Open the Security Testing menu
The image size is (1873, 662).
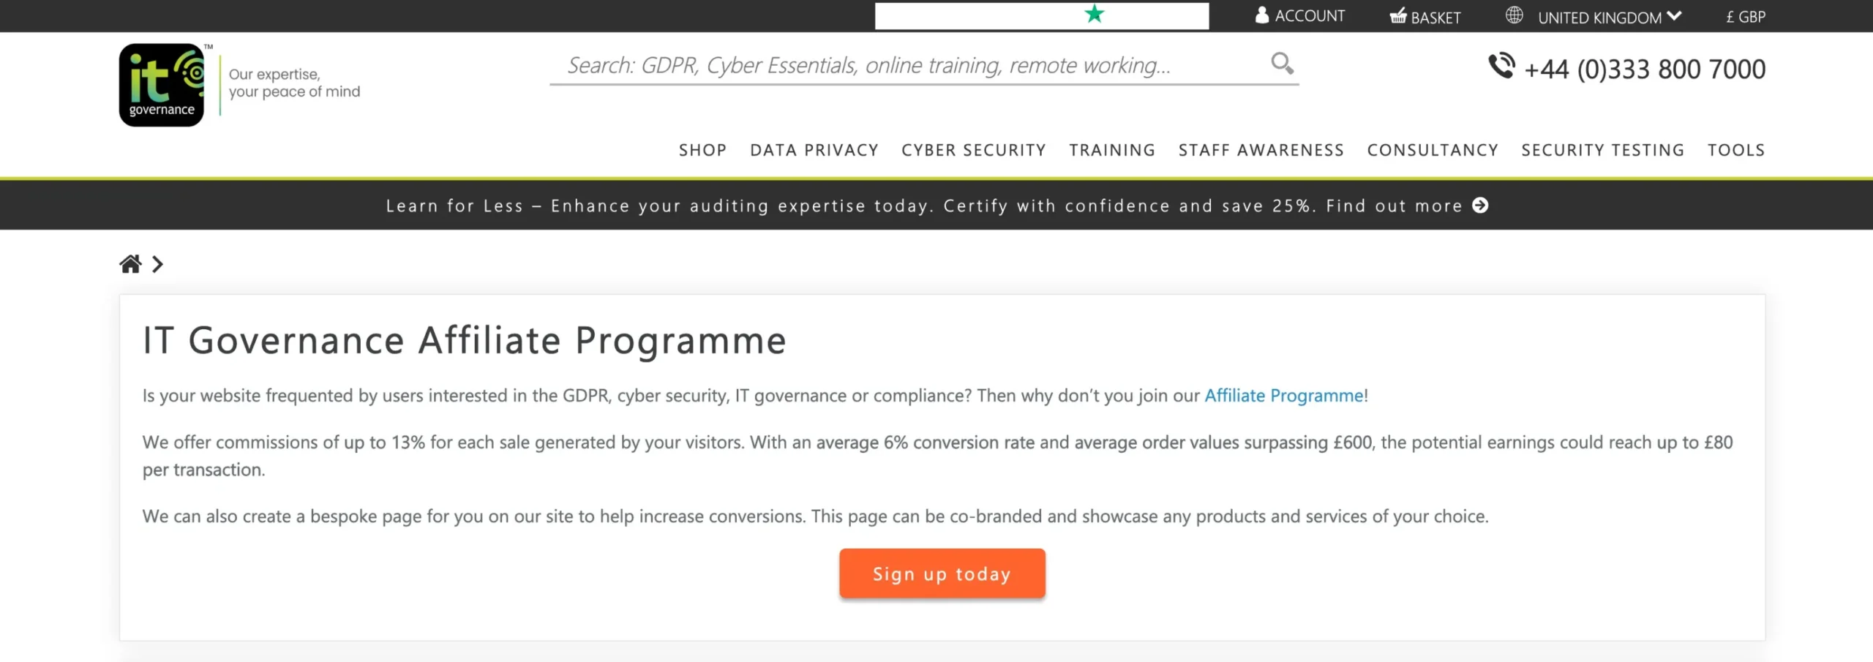(1602, 150)
